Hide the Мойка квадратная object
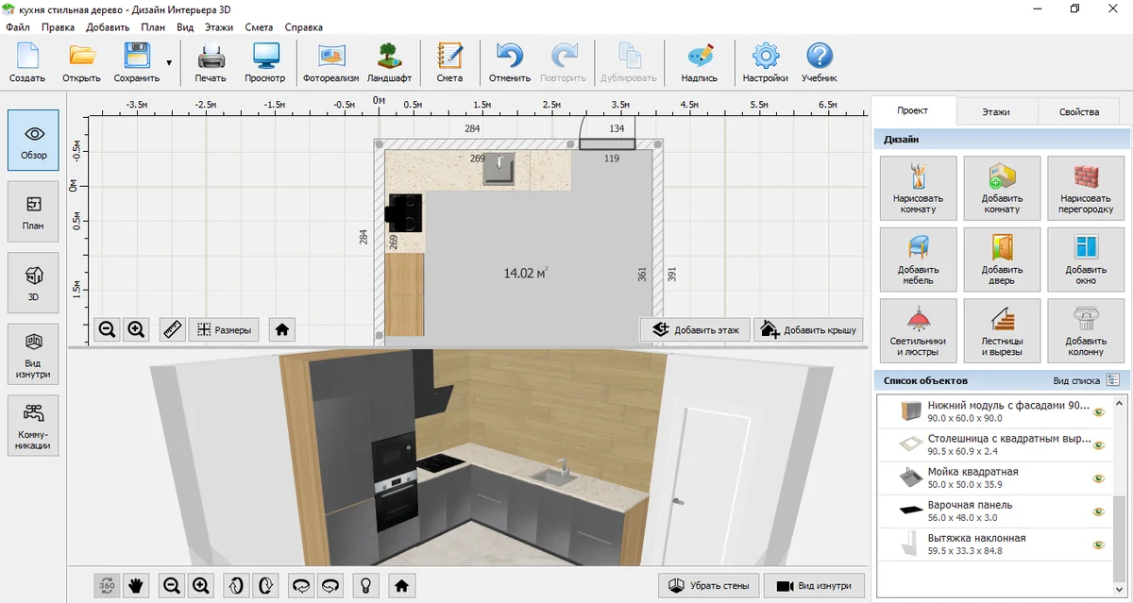The width and height of the screenshot is (1133, 603). pos(1098,478)
